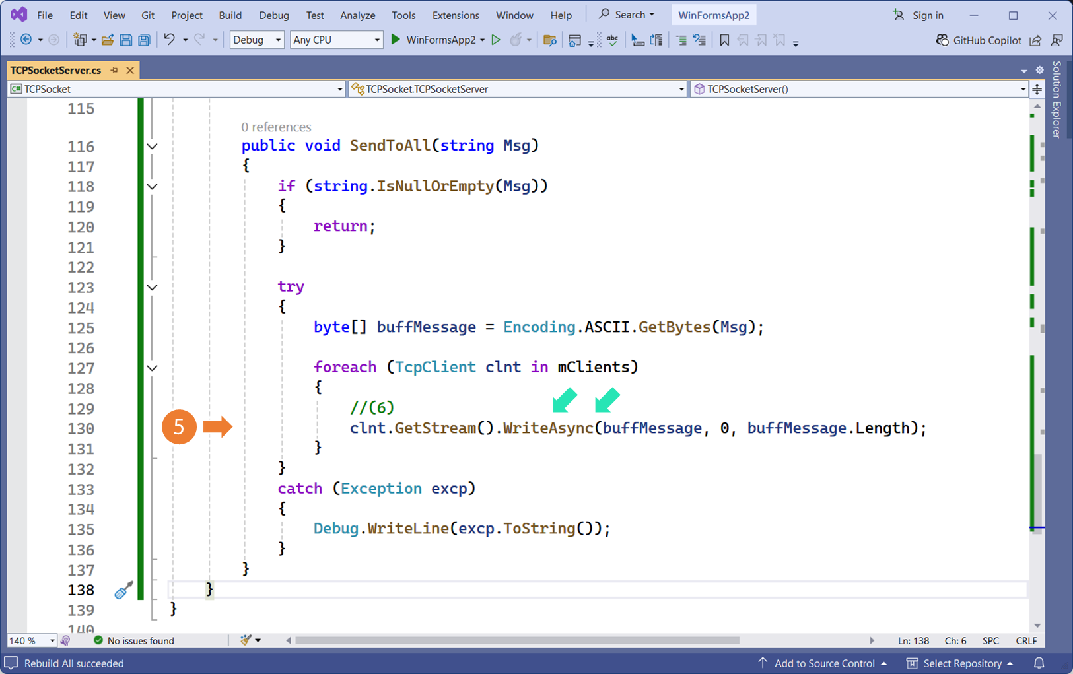Open the Edit menu
This screenshot has height=674, width=1073.
(78, 15)
